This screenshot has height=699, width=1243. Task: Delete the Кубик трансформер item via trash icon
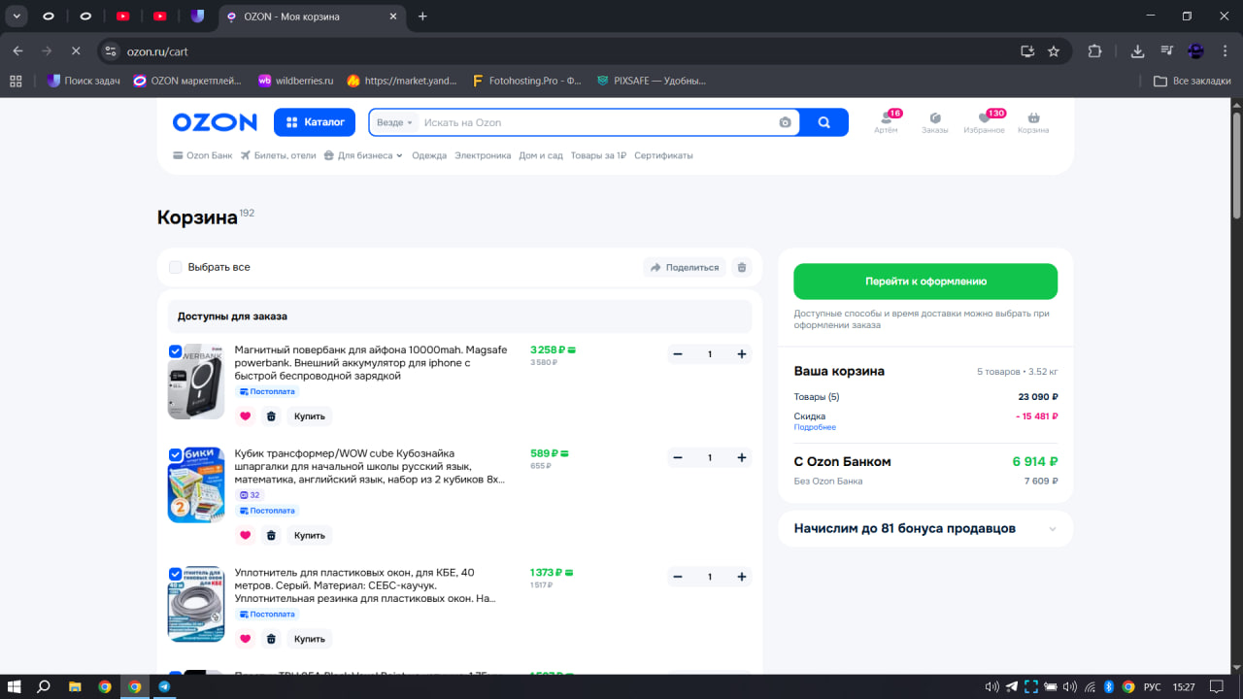tap(271, 535)
